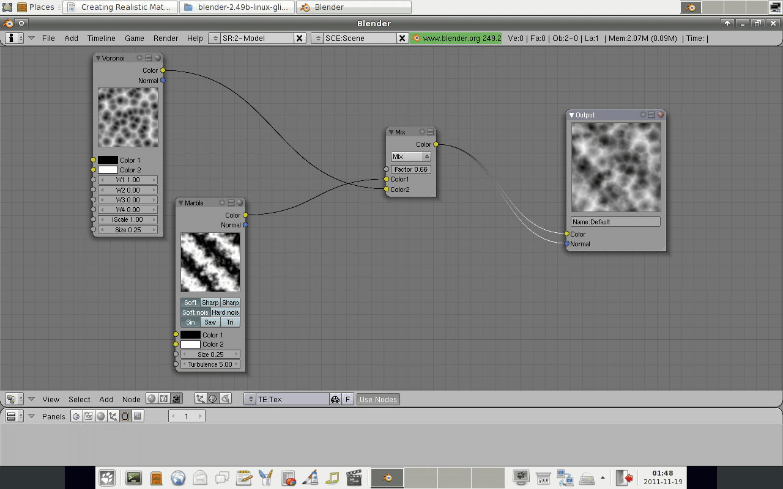
Task: Click the sphere preview icon on Voronoi node
Action: point(158,58)
